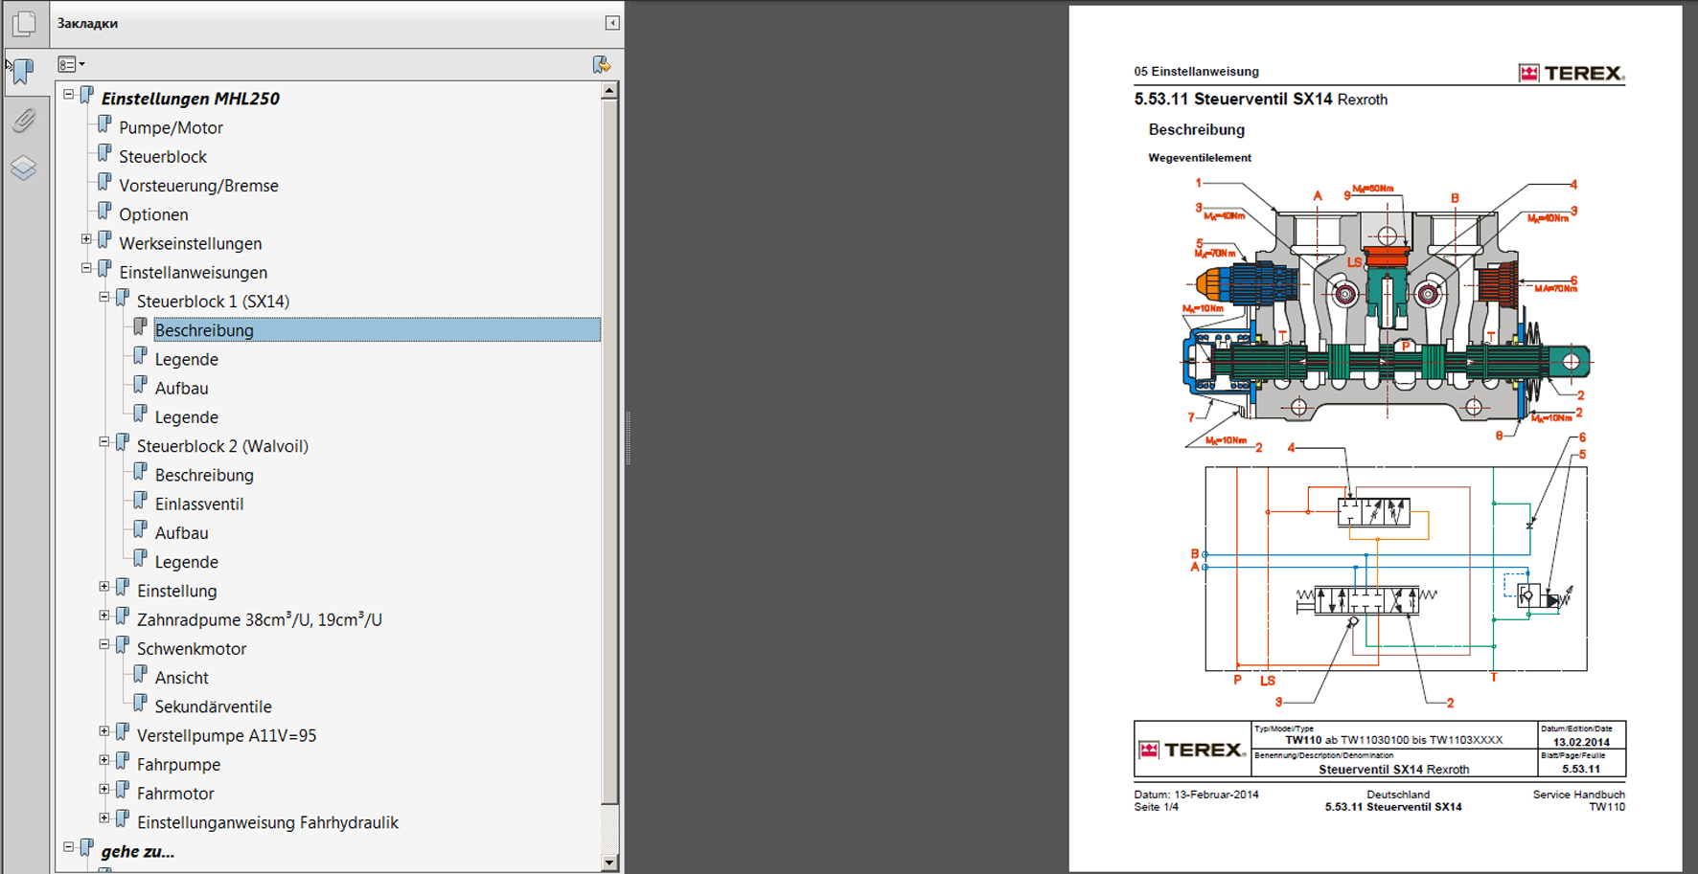Open the Attachments paperclip panel

coord(24,120)
